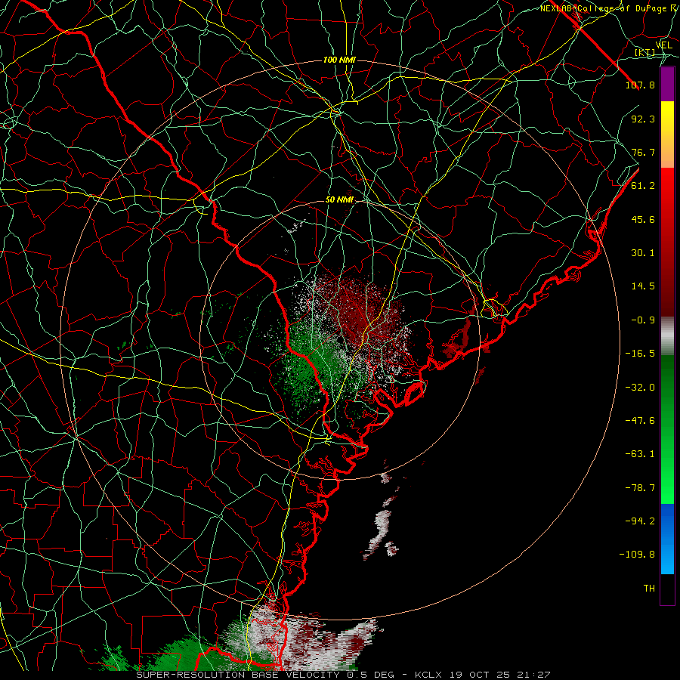
Task: Click the -16.5 velocity scale value
Action: tap(640, 354)
